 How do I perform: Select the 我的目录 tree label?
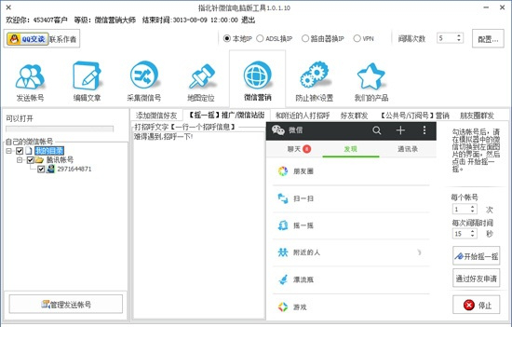click(x=49, y=151)
